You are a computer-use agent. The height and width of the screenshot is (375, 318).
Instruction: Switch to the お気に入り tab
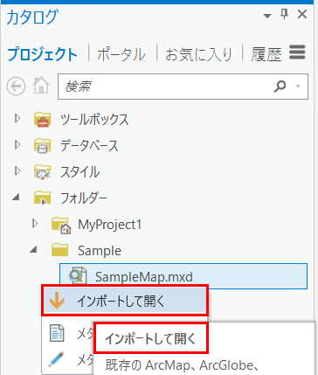[198, 54]
